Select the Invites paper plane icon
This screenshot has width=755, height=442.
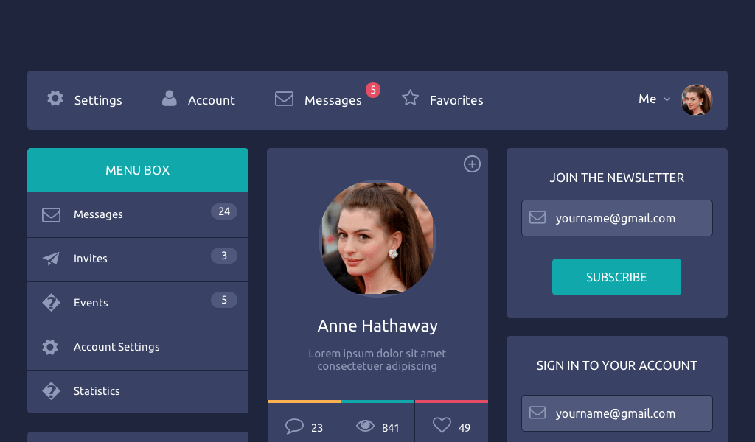coord(51,259)
